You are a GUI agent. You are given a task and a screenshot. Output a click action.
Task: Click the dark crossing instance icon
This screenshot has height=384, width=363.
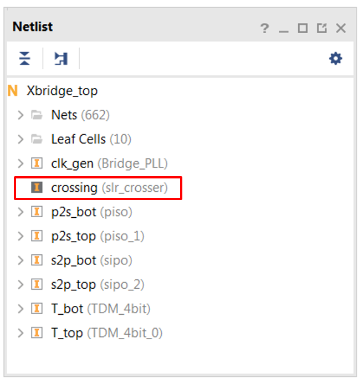37,188
